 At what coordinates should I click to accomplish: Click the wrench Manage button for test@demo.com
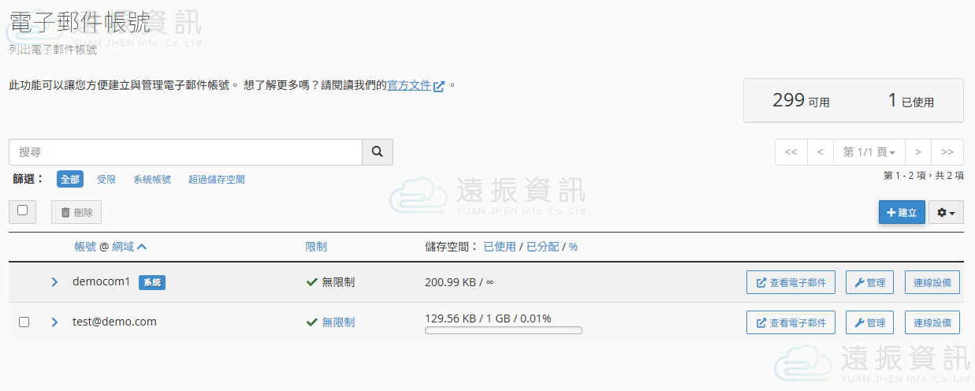pos(869,322)
